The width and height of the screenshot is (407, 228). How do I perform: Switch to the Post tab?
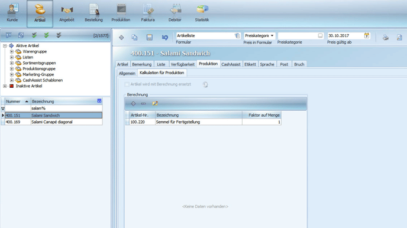tap(284, 64)
